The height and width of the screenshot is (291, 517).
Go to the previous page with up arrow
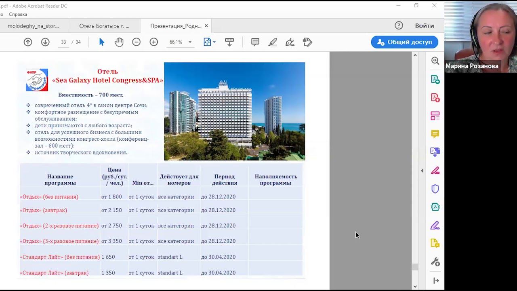28,42
